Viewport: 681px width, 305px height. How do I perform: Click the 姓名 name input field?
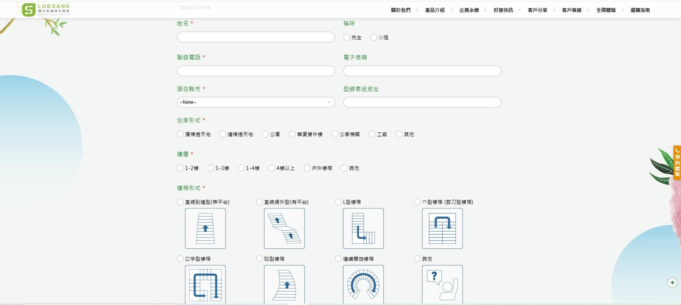click(256, 37)
